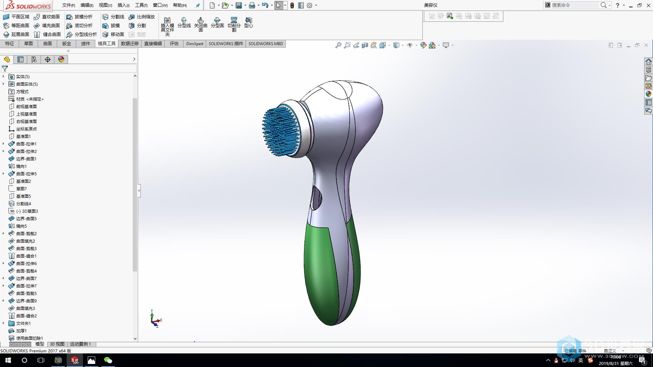
Task: Open the Windows Start menu
Action: (8, 360)
